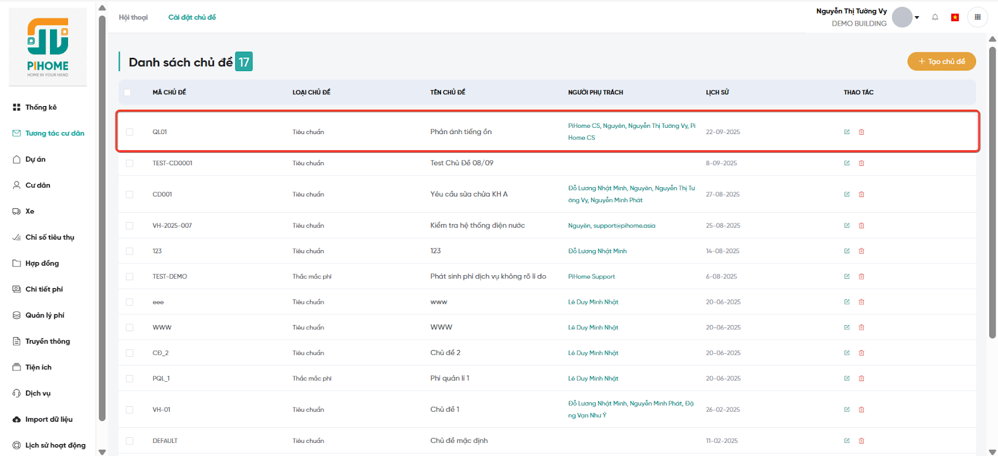998x456 pixels.
Task: Open the Cài đặt chủ đề tab
Action: click(192, 17)
